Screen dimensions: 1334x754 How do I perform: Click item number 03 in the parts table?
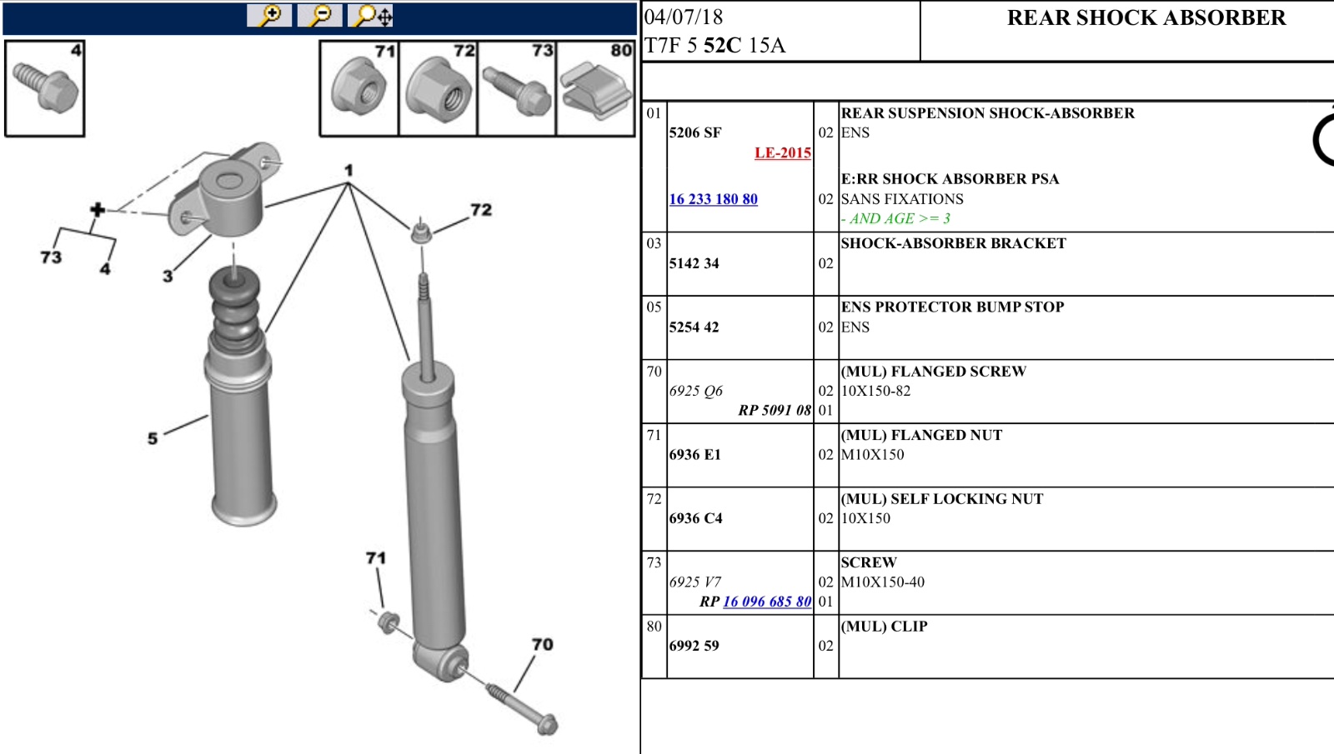(x=654, y=243)
